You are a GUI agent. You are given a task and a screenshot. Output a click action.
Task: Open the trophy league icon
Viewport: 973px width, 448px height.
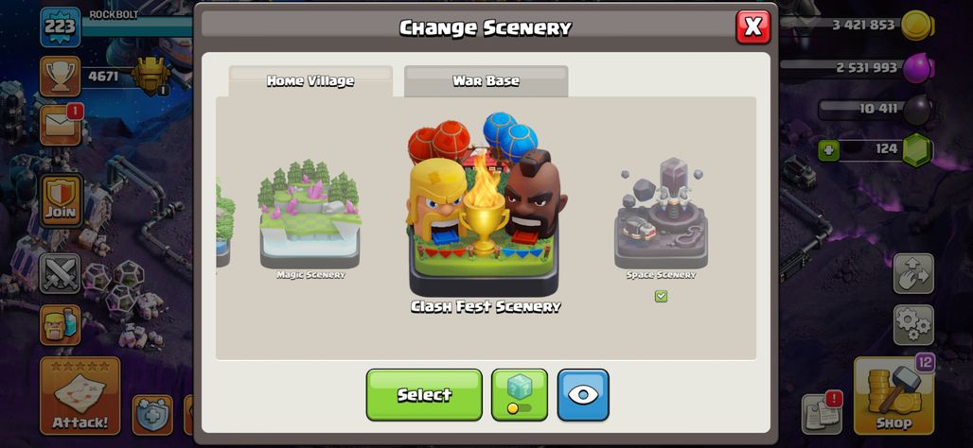click(61, 77)
